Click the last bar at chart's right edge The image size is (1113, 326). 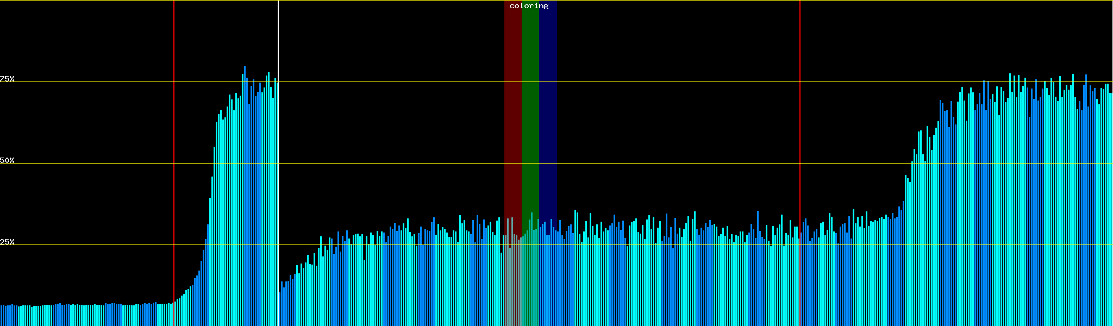pyautogui.click(x=1111, y=217)
